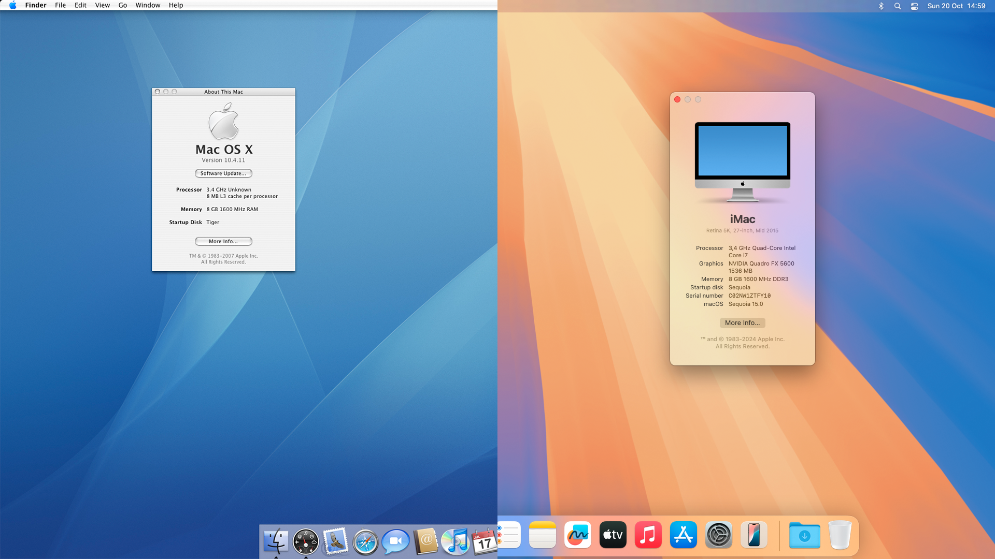Open Mail stamp icon in Tiger dock

point(335,541)
